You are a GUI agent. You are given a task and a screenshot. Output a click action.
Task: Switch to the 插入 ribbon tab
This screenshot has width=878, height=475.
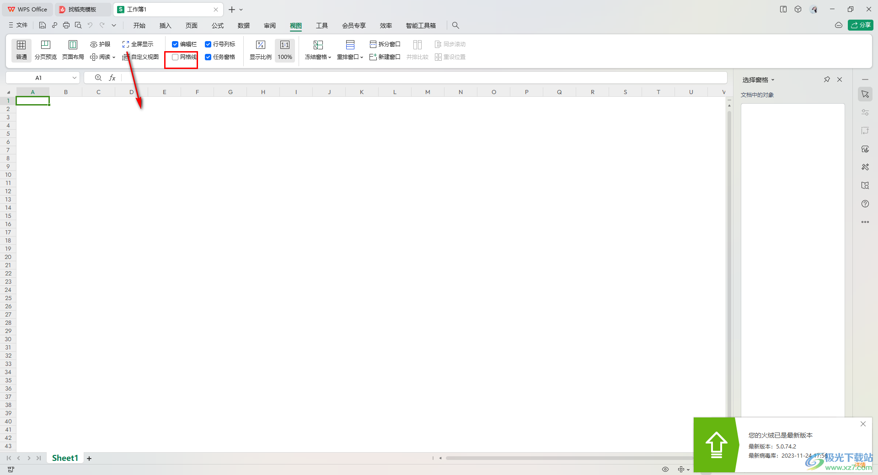click(x=165, y=26)
